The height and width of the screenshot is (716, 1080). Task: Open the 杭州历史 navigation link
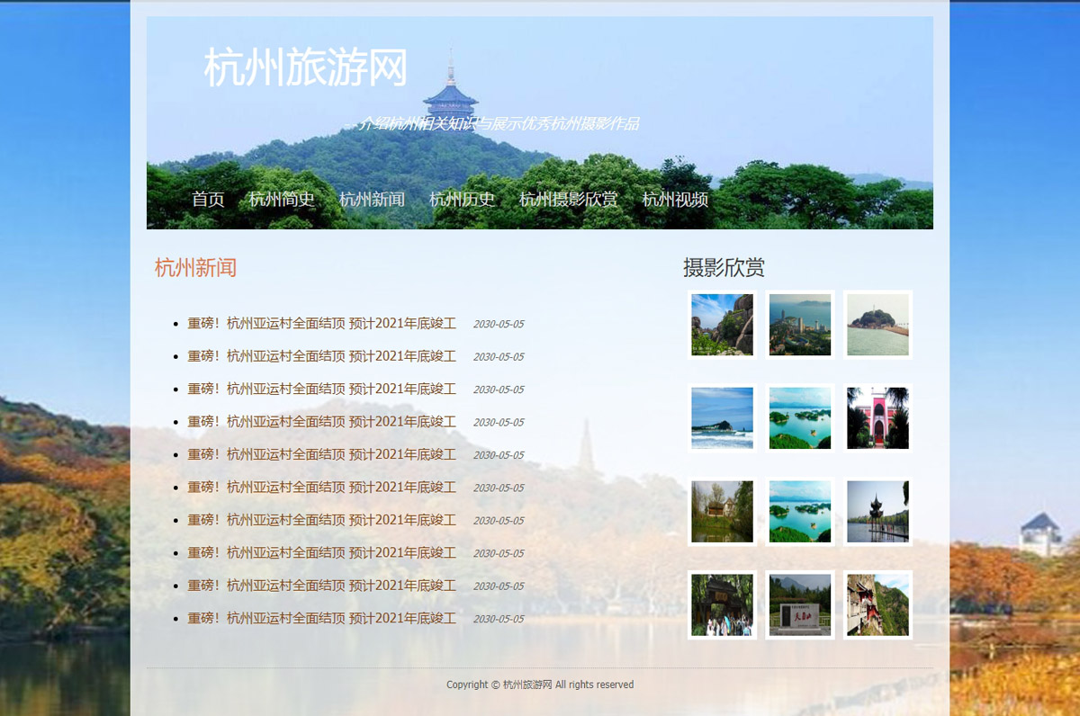[x=462, y=199]
